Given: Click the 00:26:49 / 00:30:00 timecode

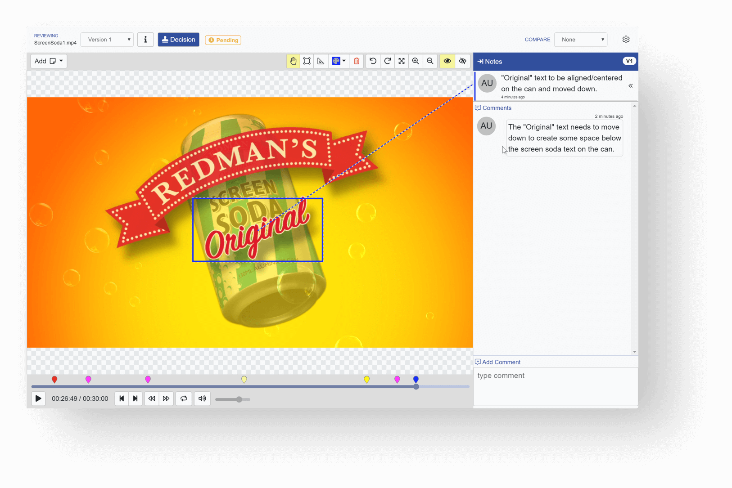Looking at the screenshot, I should click(80, 399).
